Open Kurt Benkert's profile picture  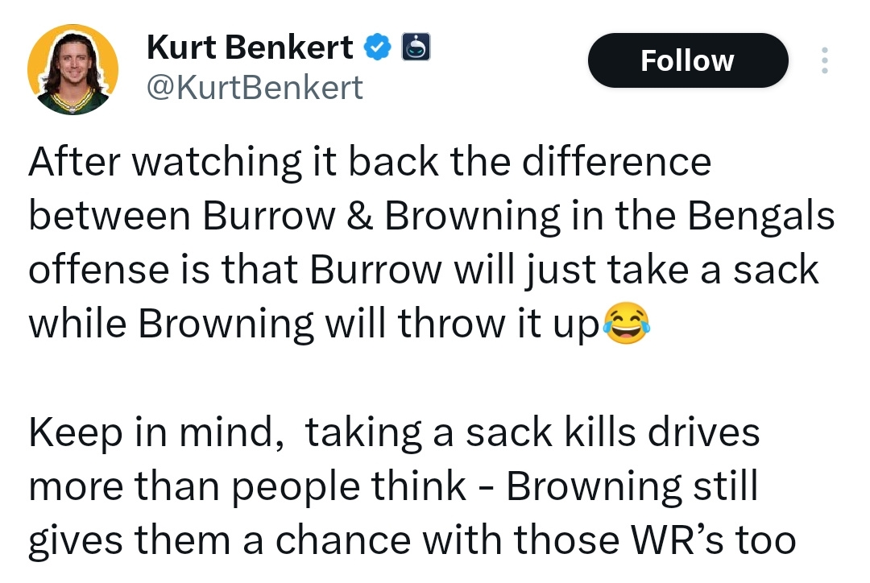[73, 69]
